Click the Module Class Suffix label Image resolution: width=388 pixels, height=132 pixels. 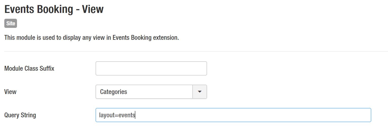pos(29,68)
